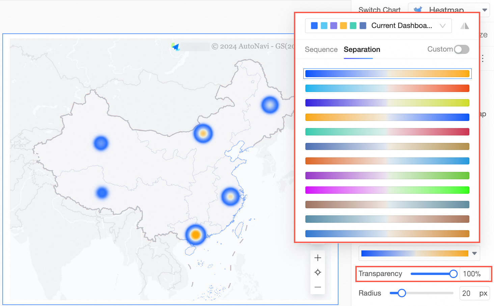Click the Radius slider handle

(402, 293)
